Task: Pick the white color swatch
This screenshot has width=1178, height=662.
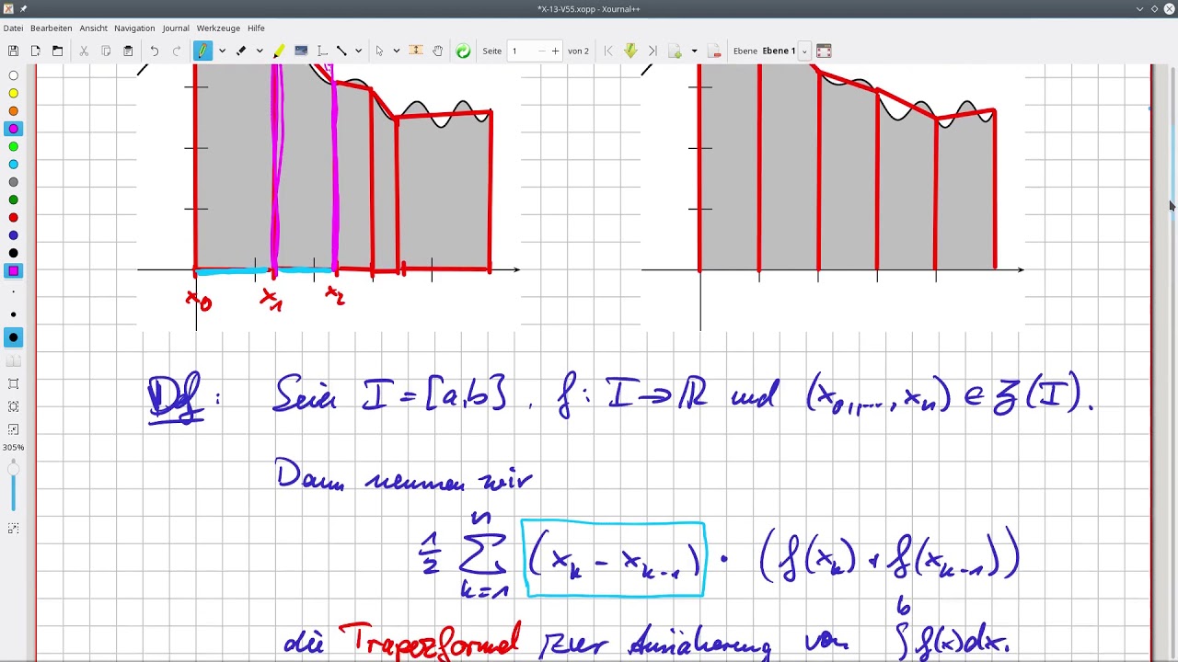Action: tap(14, 75)
